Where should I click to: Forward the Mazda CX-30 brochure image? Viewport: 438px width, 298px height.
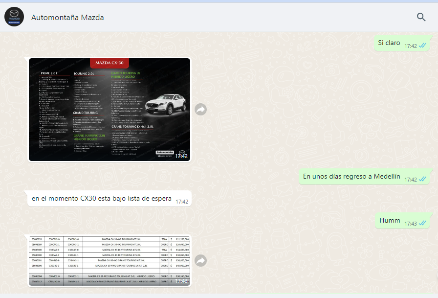pyautogui.click(x=200, y=109)
